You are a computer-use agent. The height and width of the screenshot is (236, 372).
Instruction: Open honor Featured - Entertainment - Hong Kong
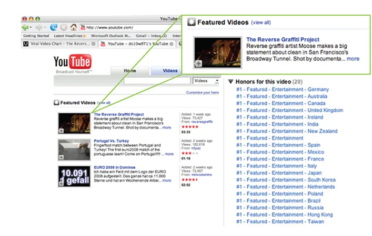pyautogui.click(x=285, y=214)
